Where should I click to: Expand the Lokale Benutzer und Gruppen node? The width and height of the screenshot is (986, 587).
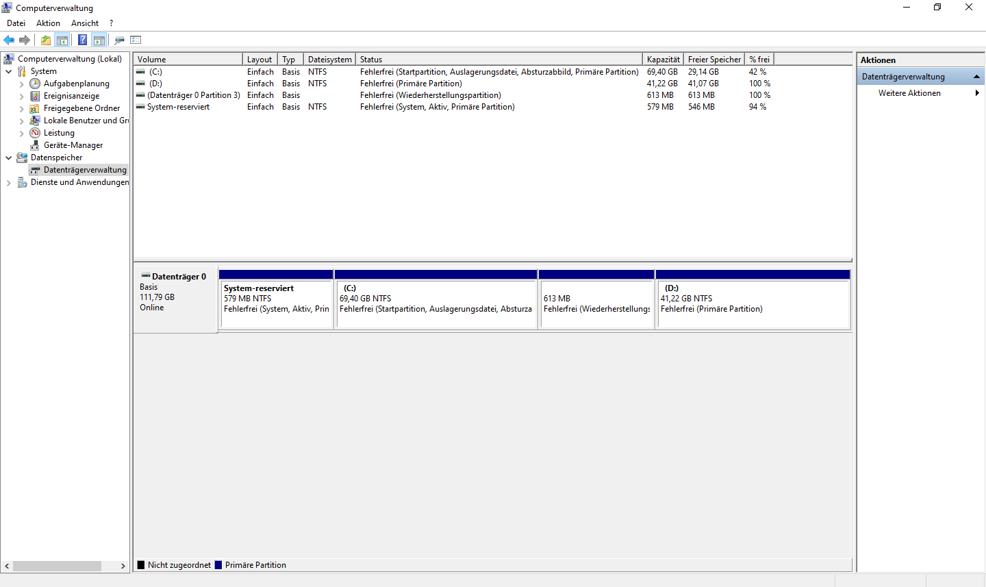[21, 121]
